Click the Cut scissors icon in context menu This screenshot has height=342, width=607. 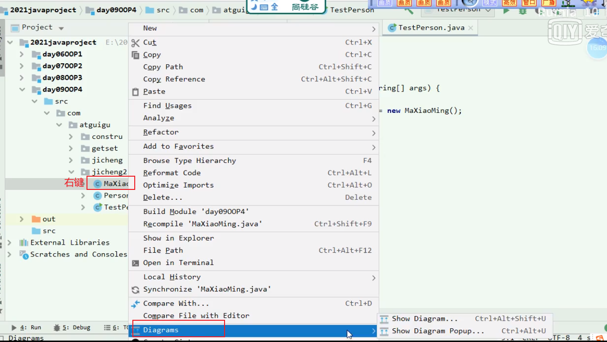[136, 43]
